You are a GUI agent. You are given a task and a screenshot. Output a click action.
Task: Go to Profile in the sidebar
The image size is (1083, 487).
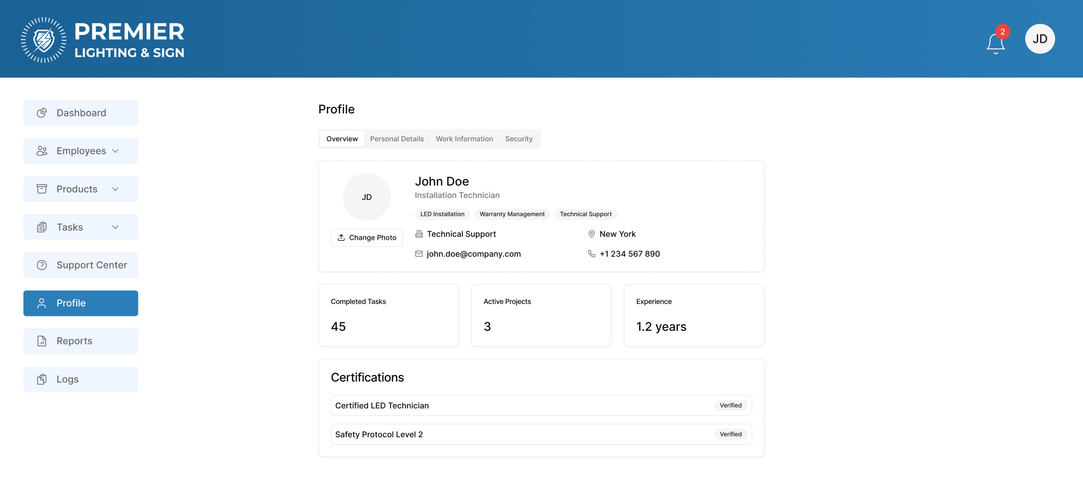click(x=81, y=303)
